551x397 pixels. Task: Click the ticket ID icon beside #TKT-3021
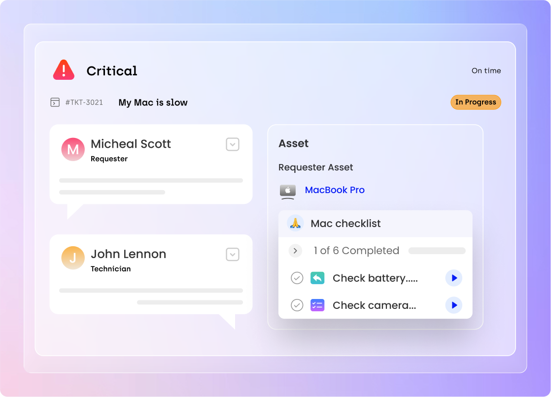pos(55,102)
